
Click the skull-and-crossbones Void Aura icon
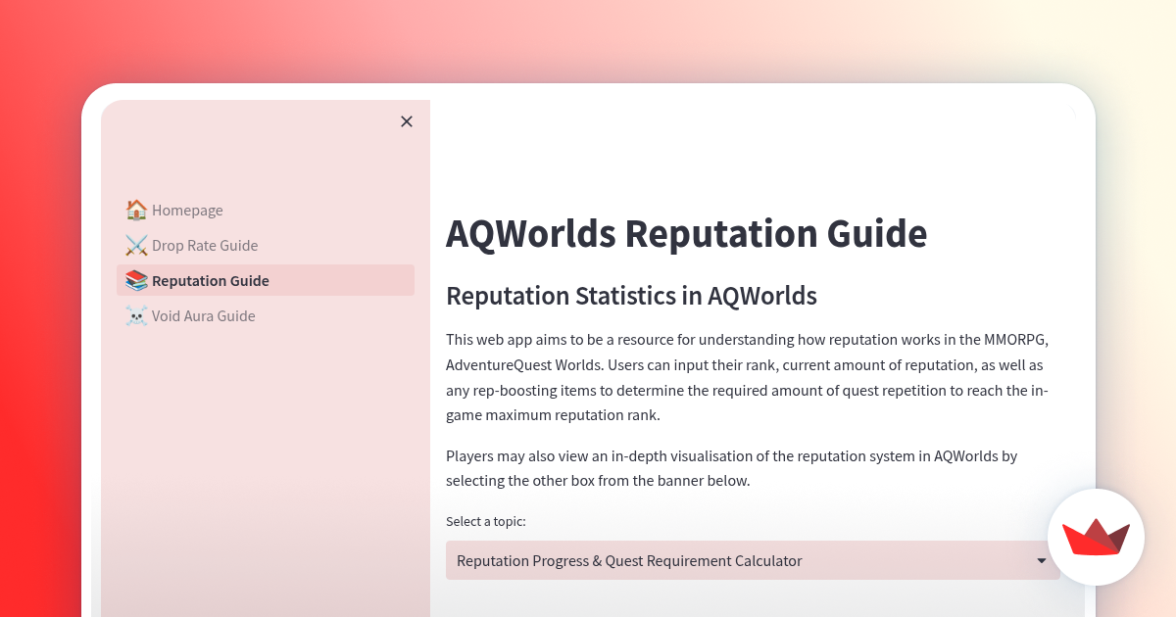(x=135, y=315)
